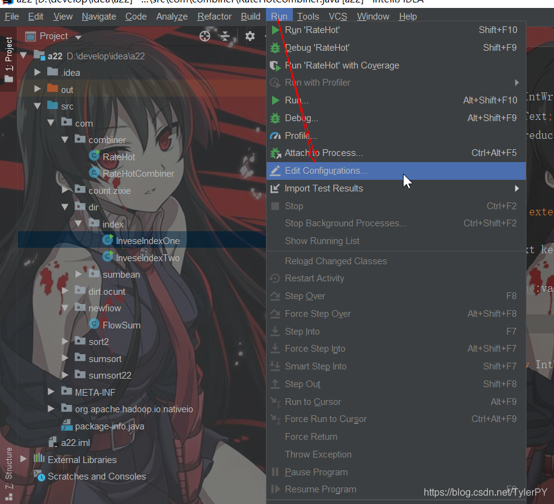Click the Profile... gauge icon
The height and width of the screenshot is (504, 554).
click(275, 136)
